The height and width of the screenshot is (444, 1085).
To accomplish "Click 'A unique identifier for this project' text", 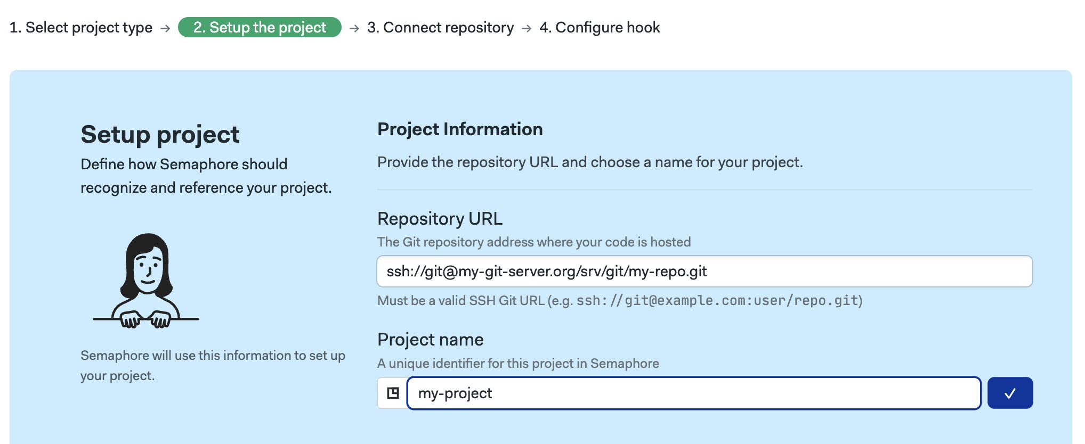I will click(x=518, y=364).
